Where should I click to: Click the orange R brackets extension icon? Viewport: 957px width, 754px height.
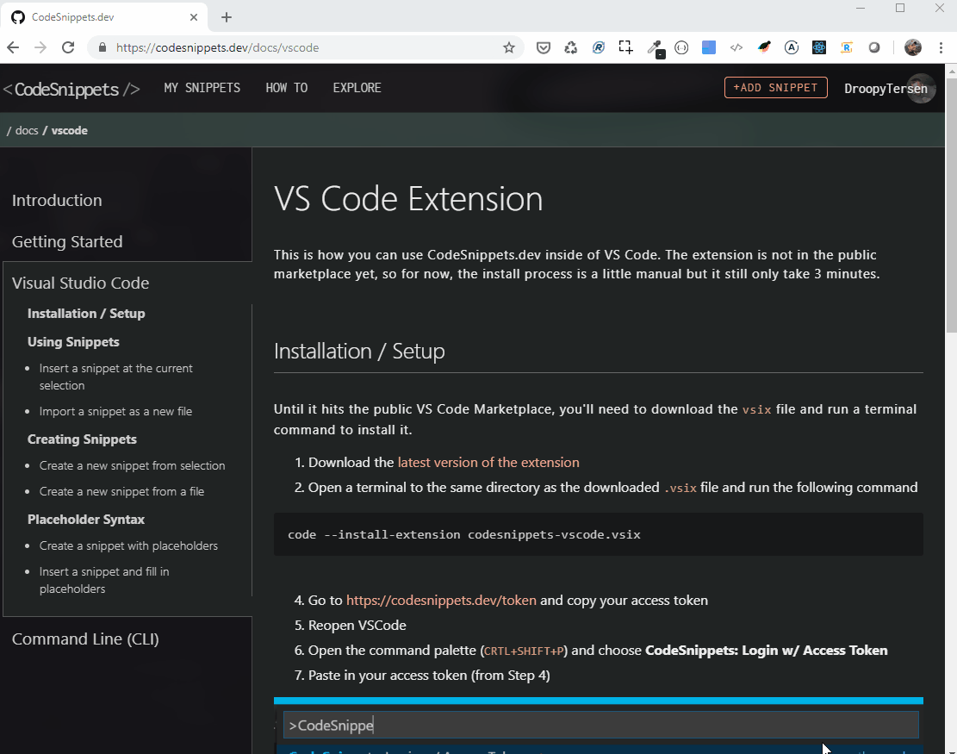click(x=847, y=47)
